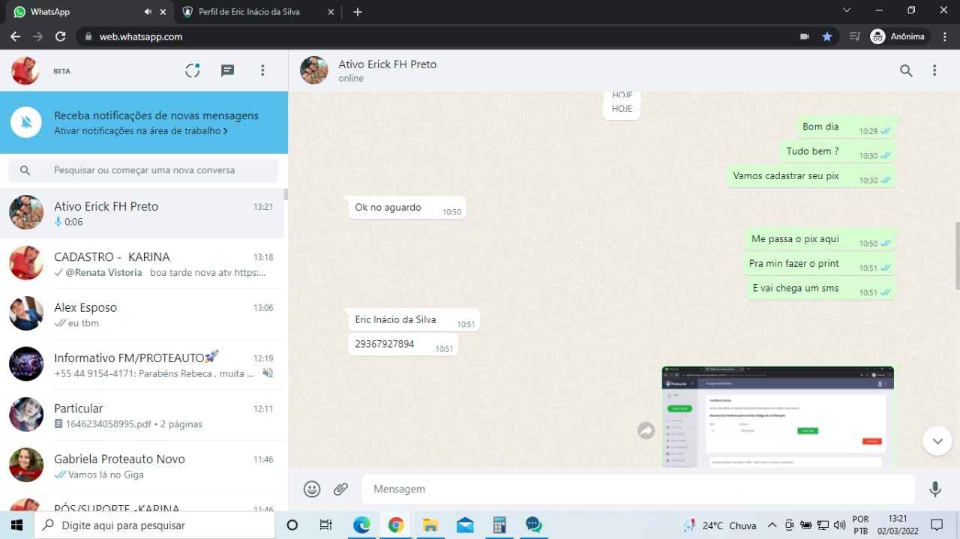This screenshot has width=960, height=539.
Task: Switch to Perfil de Eric Inácio tab
Action: (249, 12)
